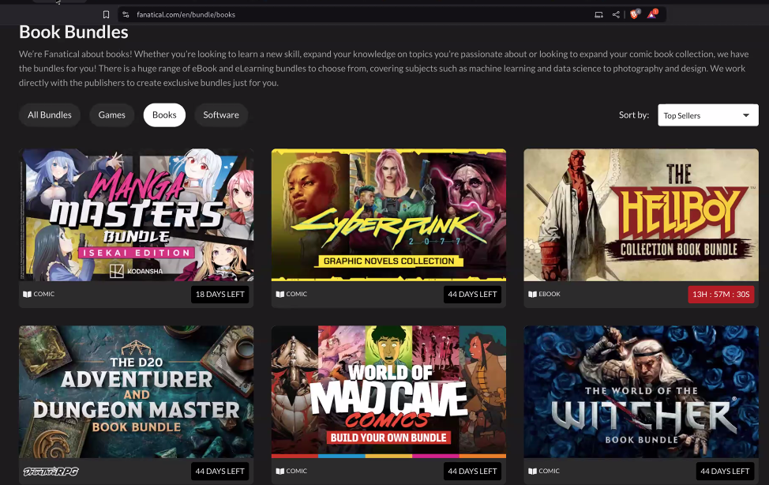This screenshot has width=769, height=485.
Task: Click COMIC label under Mad Cave bundle
Action: click(x=297, y=471)
